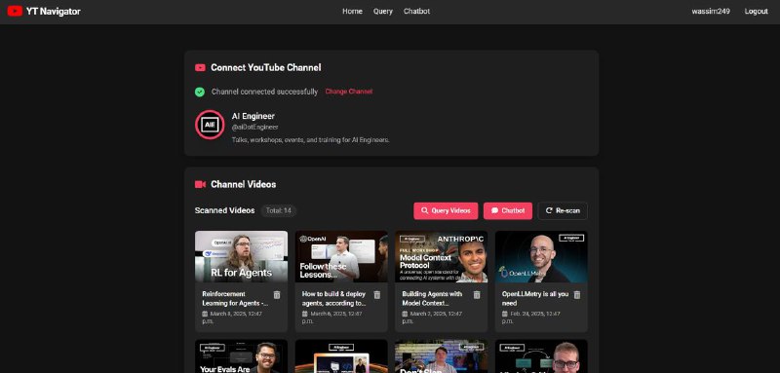780x373 pixels.
Task: Click the Building Agents with Model Context title
Action: pyautogui.click(x=432, y=299)
